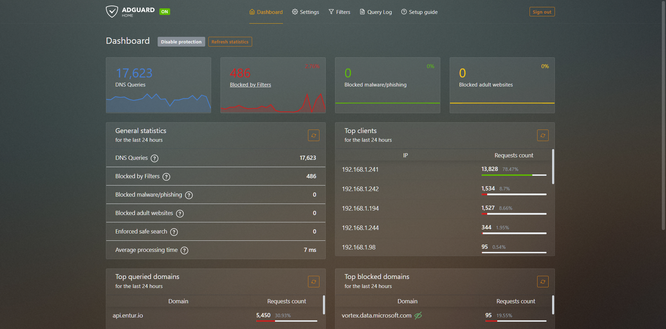
Task: Click the Sign out button
Action: click(542, 12)
